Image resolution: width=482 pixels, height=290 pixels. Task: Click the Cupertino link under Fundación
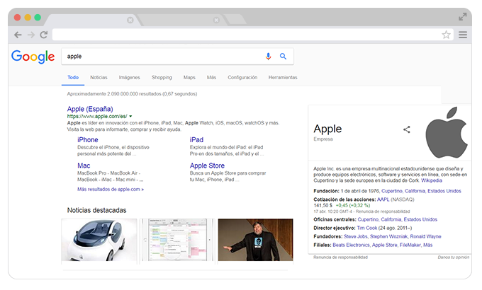tap(391, 191)
